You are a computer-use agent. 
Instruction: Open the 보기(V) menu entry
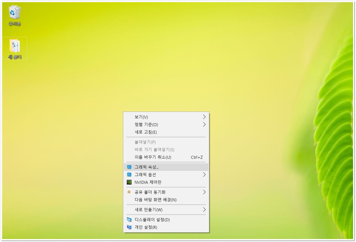[166, 117]
